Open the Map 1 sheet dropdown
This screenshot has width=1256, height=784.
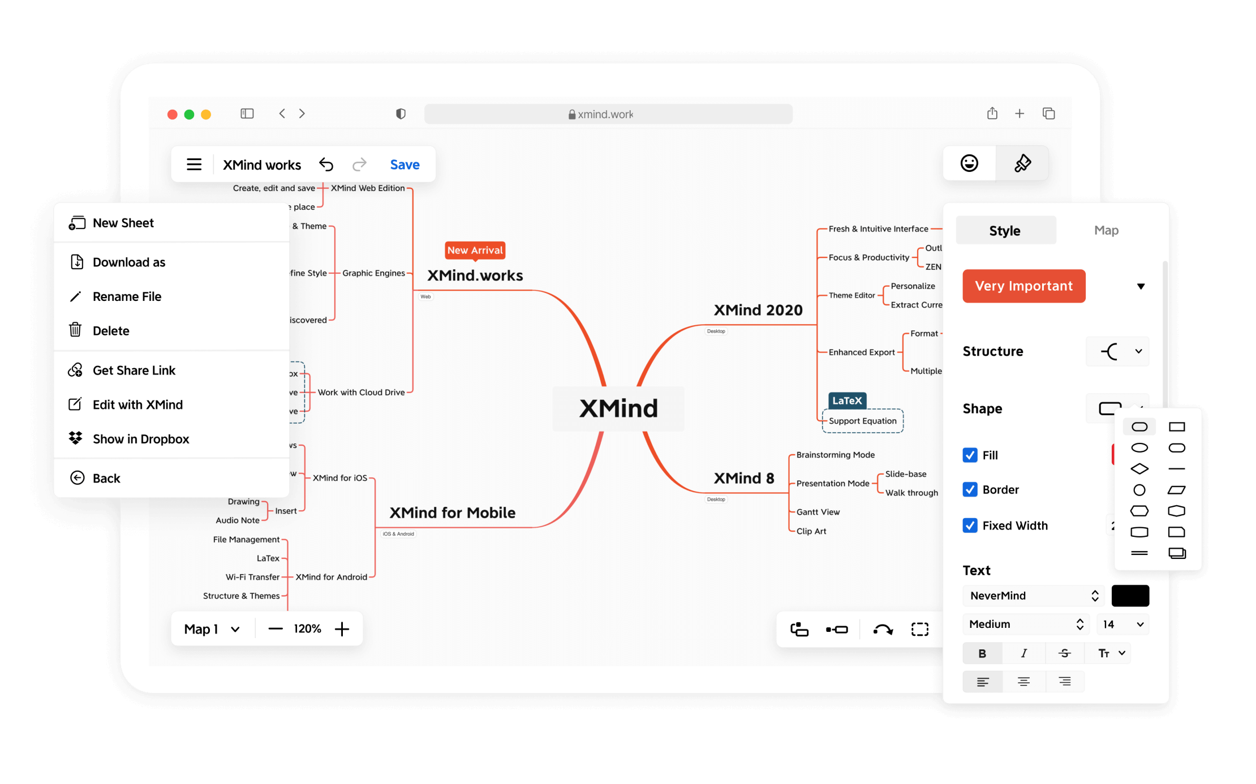pyautogui.click(x=212, y=629)
